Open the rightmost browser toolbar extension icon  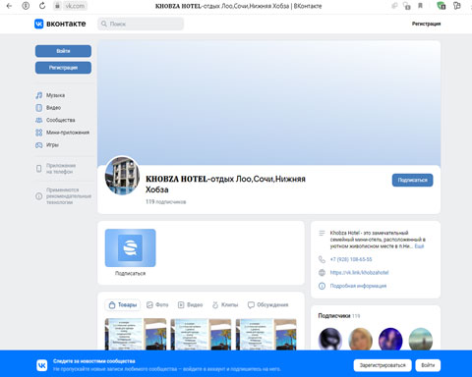coord(457,6)
